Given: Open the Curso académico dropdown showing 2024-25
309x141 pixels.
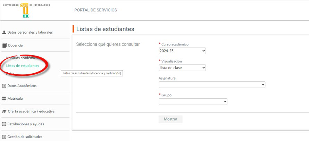Looking at the screenshot, I should tap(182, 51).
